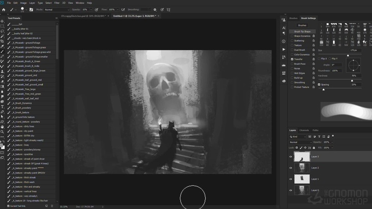The width and height of the screenshot is (372, 209).
Task: Open the Filter menu
Action: click(57, 3)
